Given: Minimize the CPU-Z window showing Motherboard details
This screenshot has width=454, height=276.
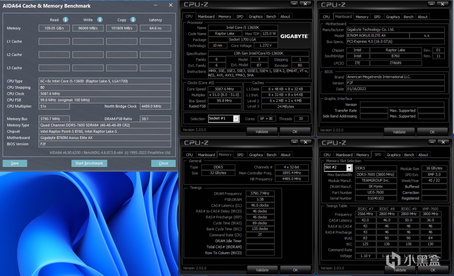Looking at the screenshot, I should (432, 4).
